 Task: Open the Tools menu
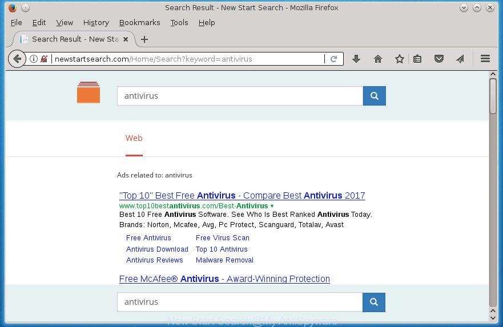pos(179,23)
